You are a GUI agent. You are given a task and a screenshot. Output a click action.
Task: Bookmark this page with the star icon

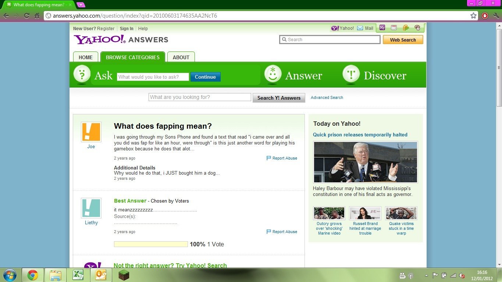[473, 16]
